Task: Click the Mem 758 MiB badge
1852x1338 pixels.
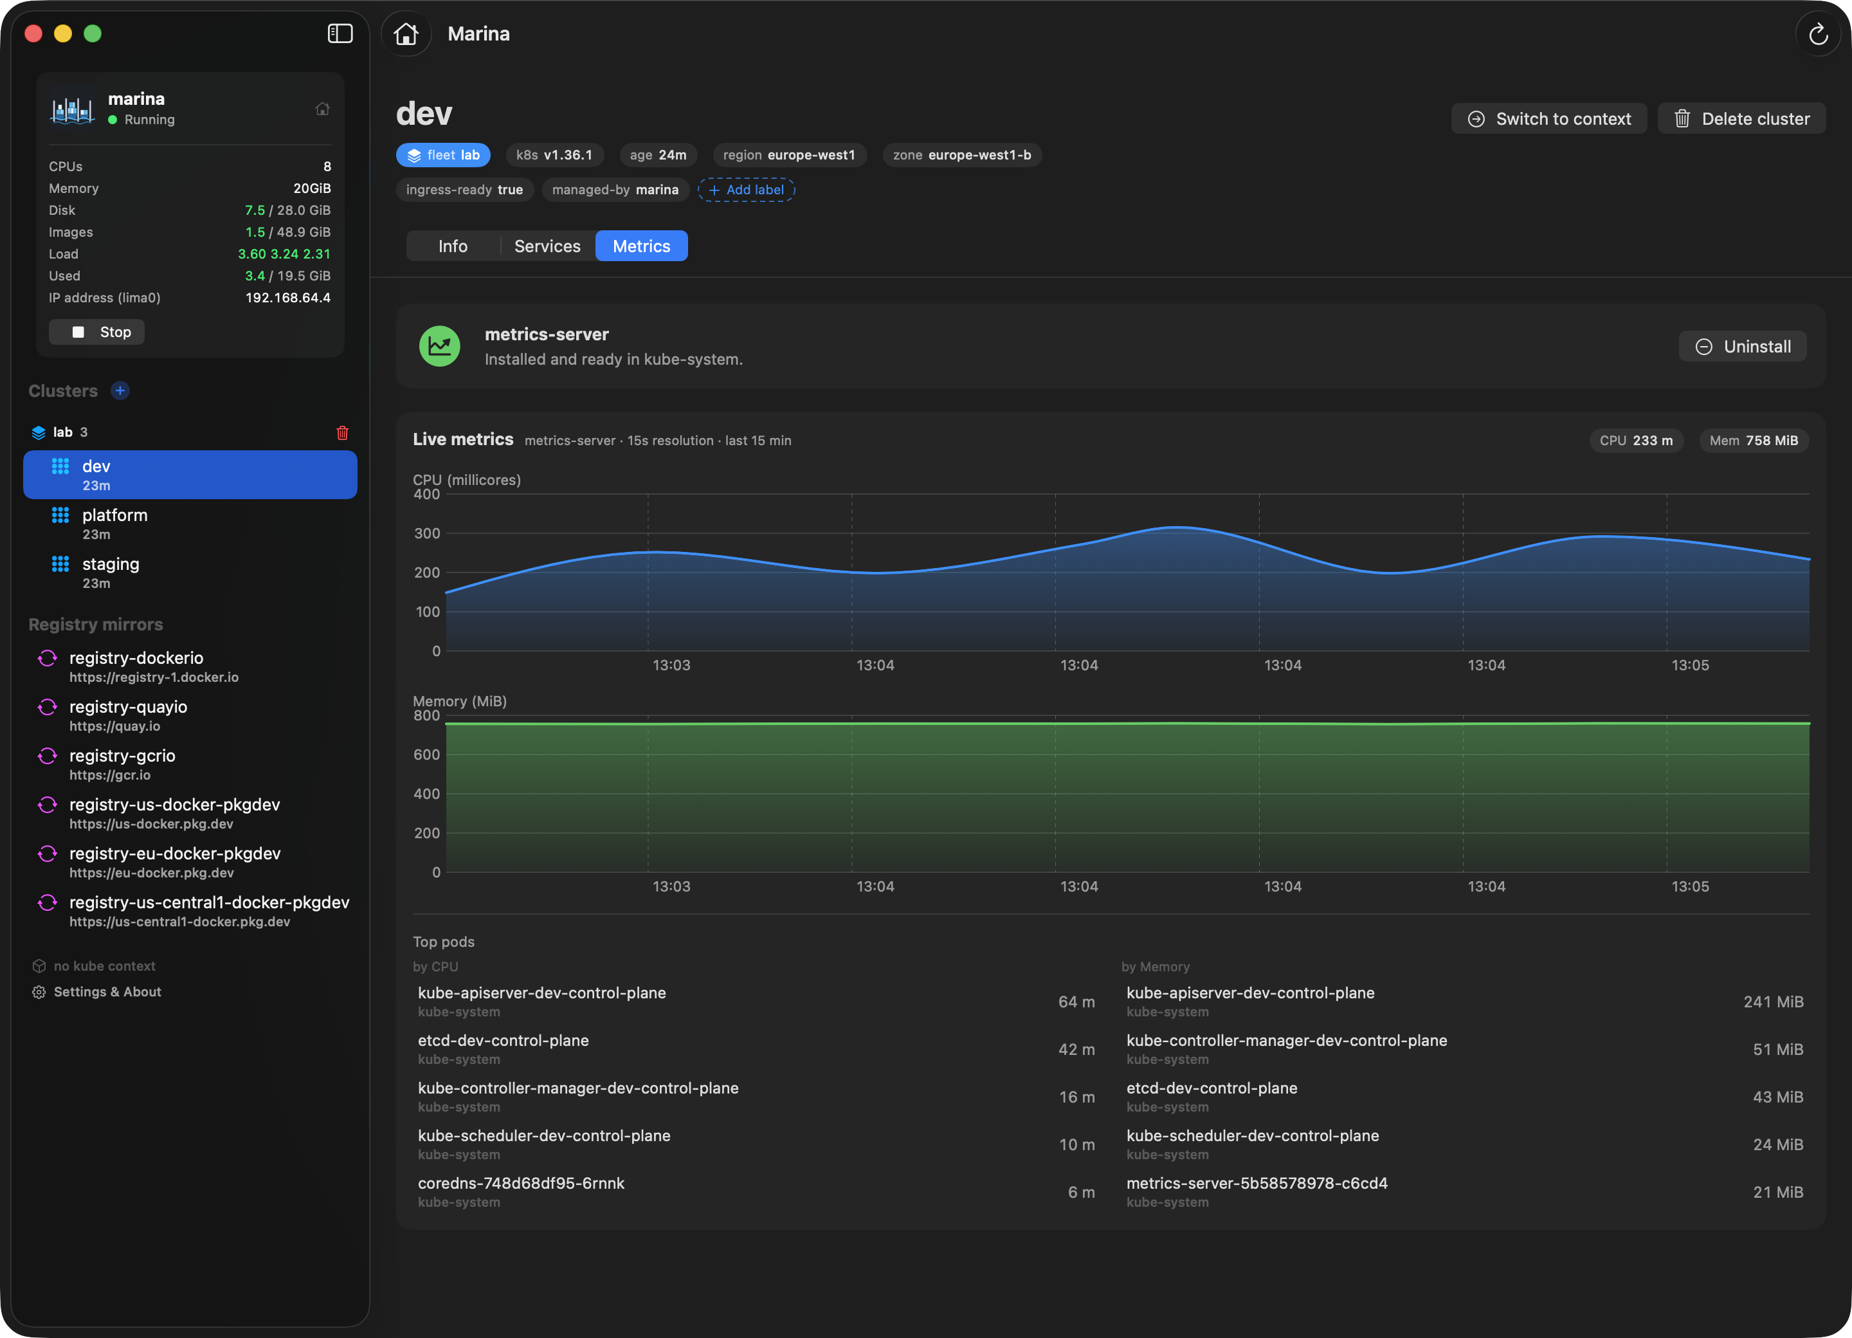Action: tap(1754, 440)
